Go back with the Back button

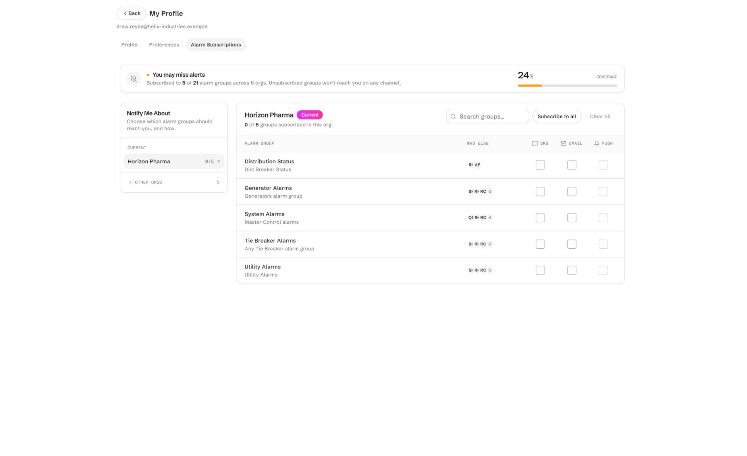pos(131,13)
